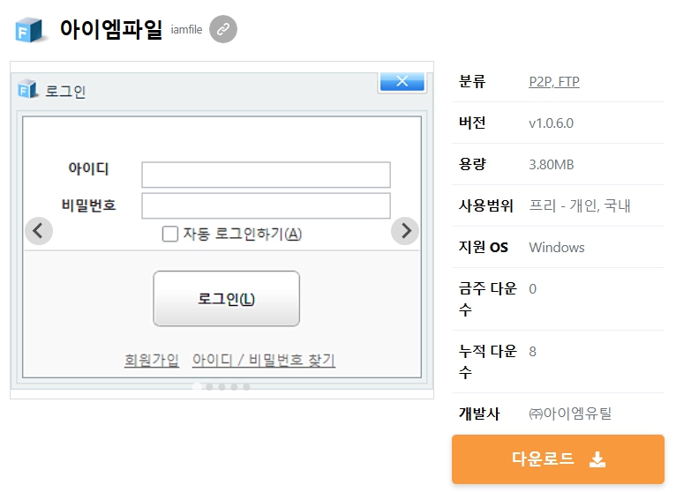Show previous screenshot with left arrow
Screen dimensions: 676x492
(39, 231)
